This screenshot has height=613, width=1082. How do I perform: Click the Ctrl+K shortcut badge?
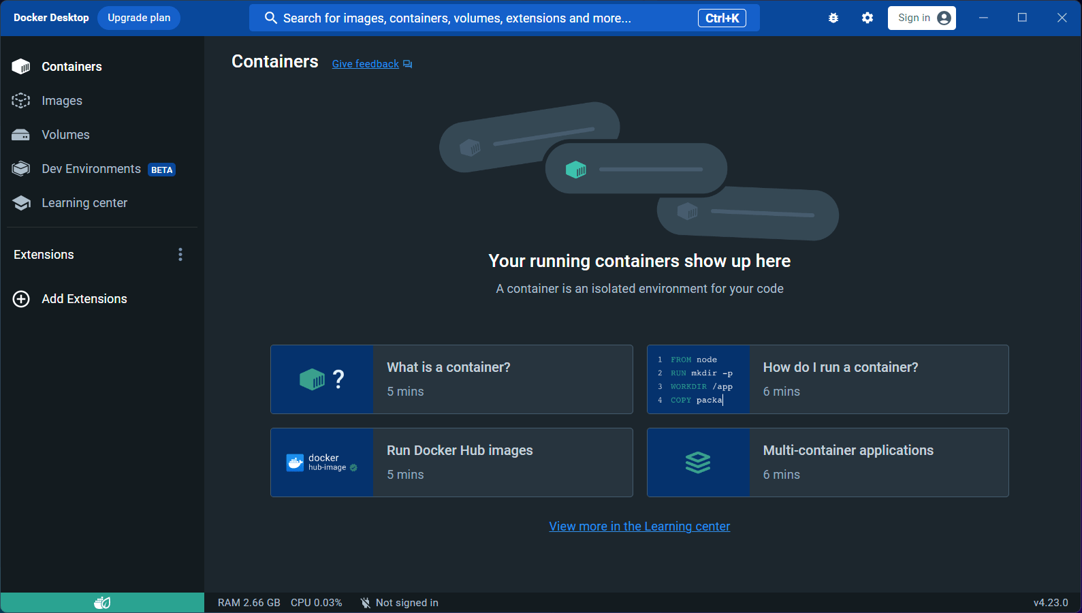[722, 18]
